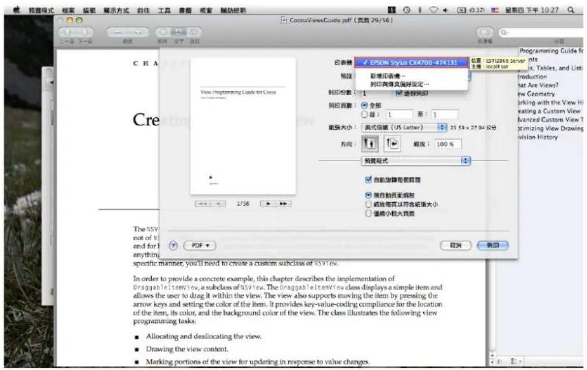
Task: Choose EPSON Stylus CX4700-474131 printer entry
Action: 412,63
